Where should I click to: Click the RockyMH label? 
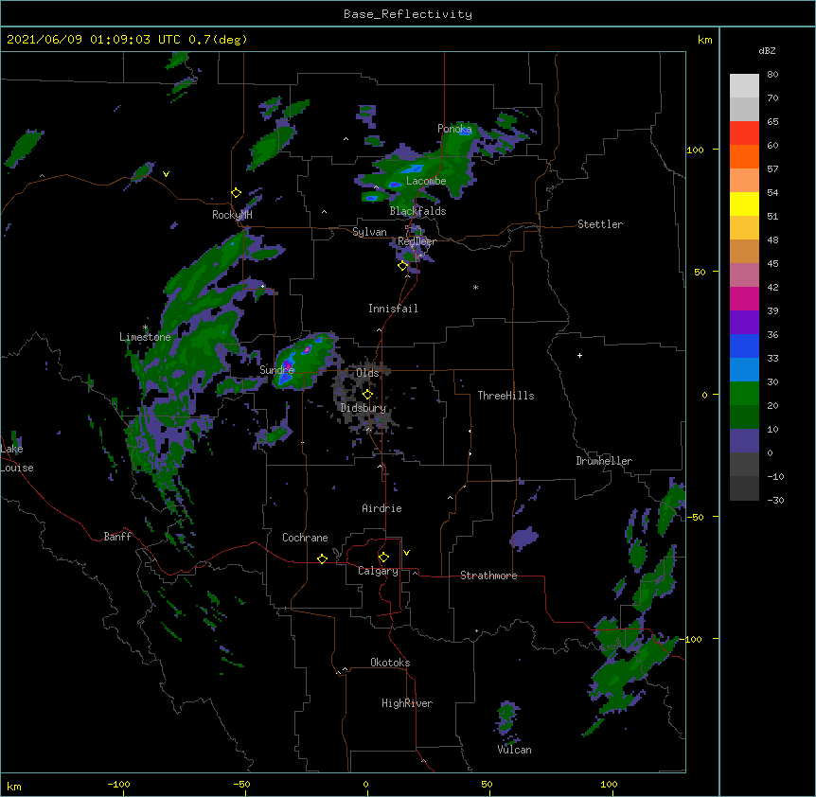232,215
